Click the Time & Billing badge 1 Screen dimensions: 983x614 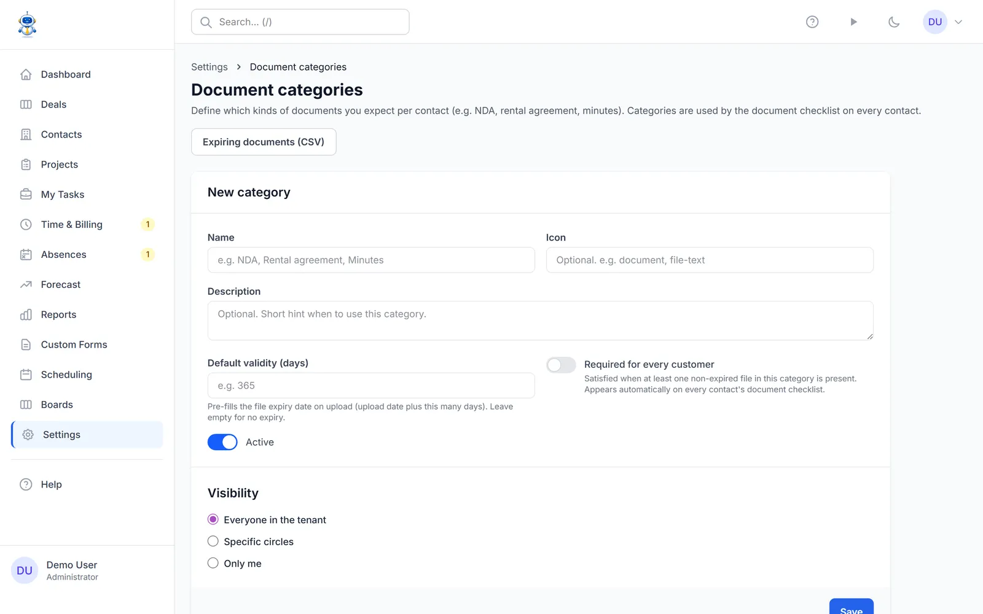(x=147, y=225)
